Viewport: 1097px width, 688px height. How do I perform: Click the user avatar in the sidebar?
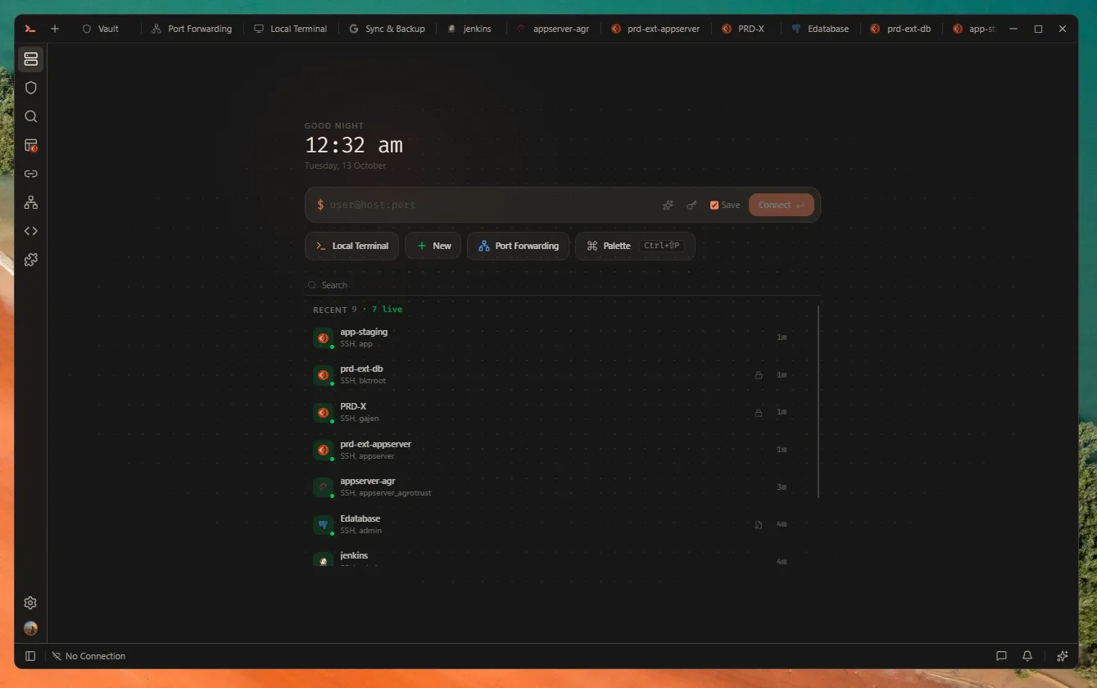point(30,628)
